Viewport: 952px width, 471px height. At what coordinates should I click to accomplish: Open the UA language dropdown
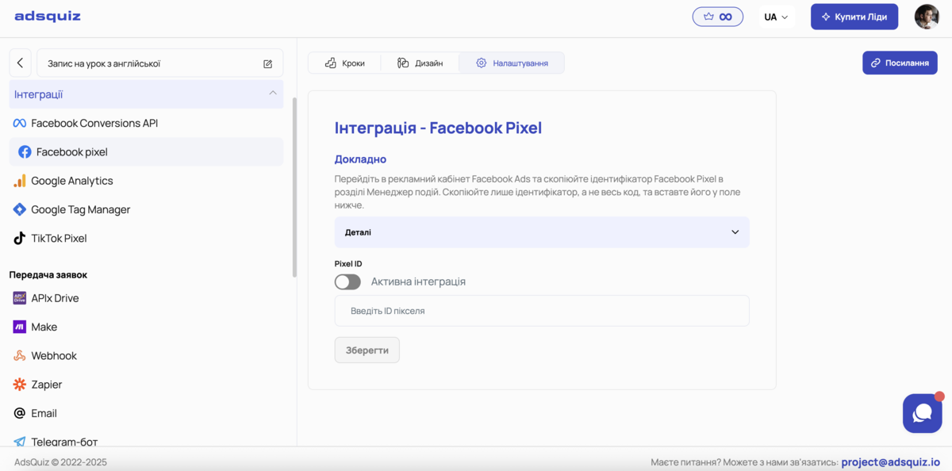coord(776,17)
